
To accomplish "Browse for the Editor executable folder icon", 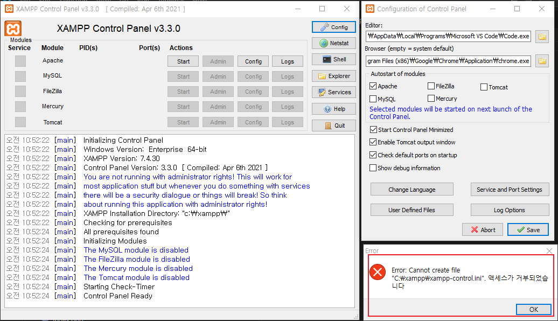I will click(x=542, y=36).
